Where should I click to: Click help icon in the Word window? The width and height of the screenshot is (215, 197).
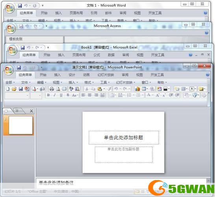[206, 13]
